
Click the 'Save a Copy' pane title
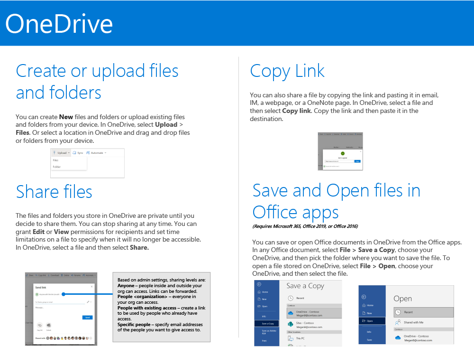(x=305, y=286)
